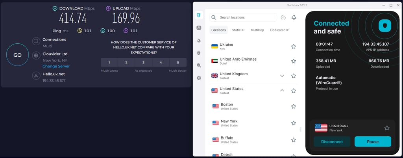Screen dimensions: 403x158
Task: Rate customer service 3 As expected
Action: (x=143, y=63)
